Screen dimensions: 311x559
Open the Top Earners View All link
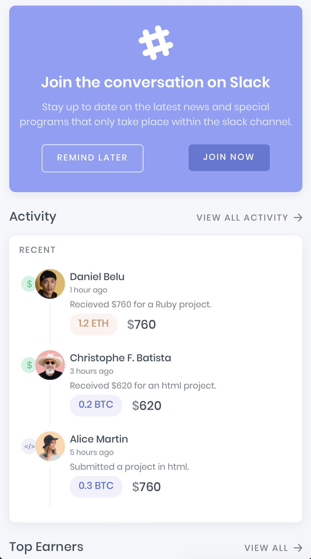point(266,548)
